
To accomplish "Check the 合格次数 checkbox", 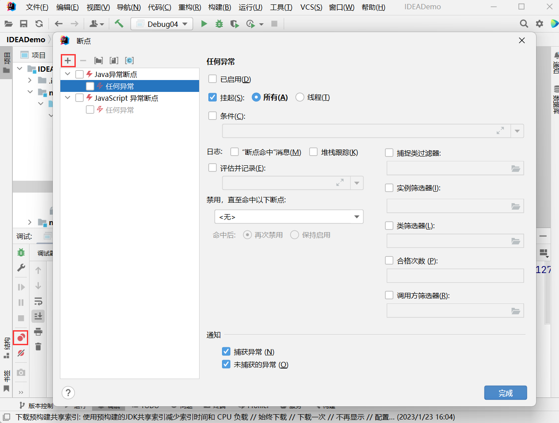I will pyautogui.click(x=389, y=260).
